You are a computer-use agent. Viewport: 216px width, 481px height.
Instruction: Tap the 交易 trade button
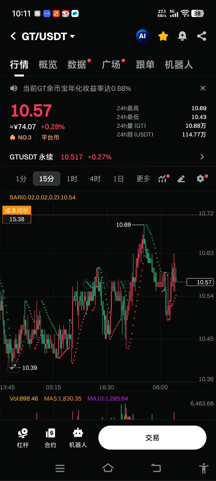[x=152, y=437]
